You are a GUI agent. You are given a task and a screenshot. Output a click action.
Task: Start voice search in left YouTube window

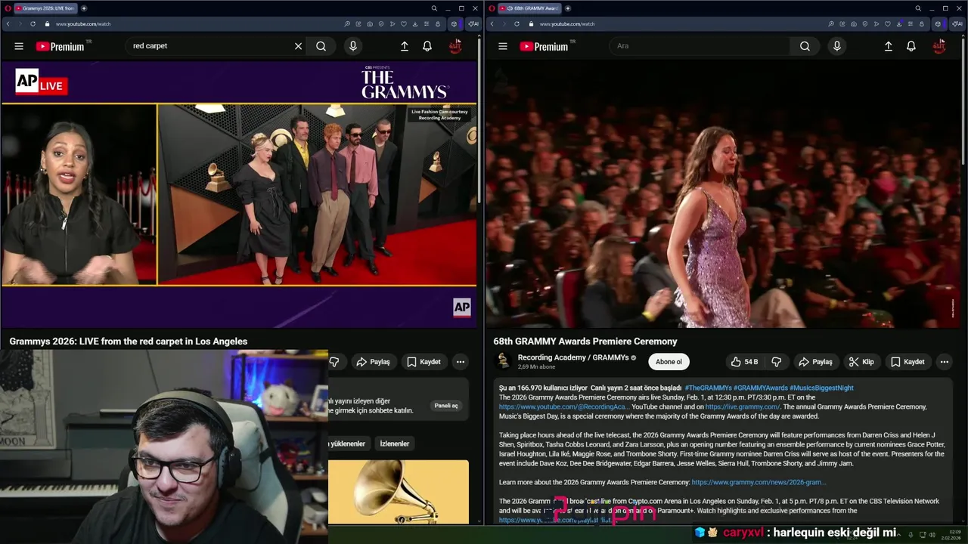click(x=352, y=46)
